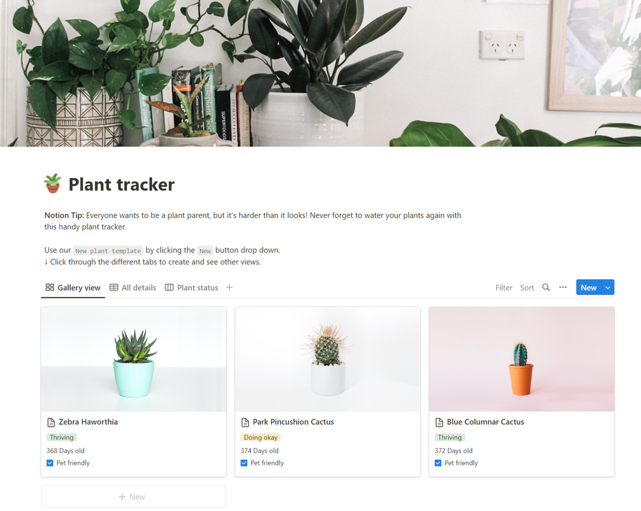
Task: Expand the New button dropdown arrow
Action: pyautogui.click(x=608, y=287)
